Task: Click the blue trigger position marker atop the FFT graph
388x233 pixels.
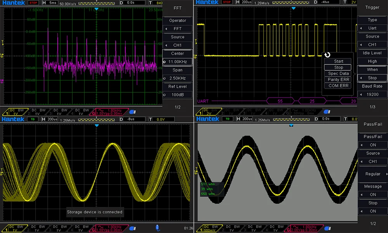Action: tap(97, 9)
